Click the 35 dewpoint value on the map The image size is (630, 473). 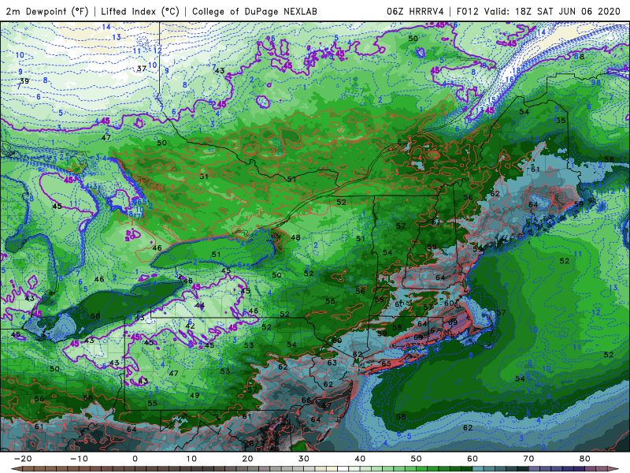pyautogui.click(x=561, y=121)
